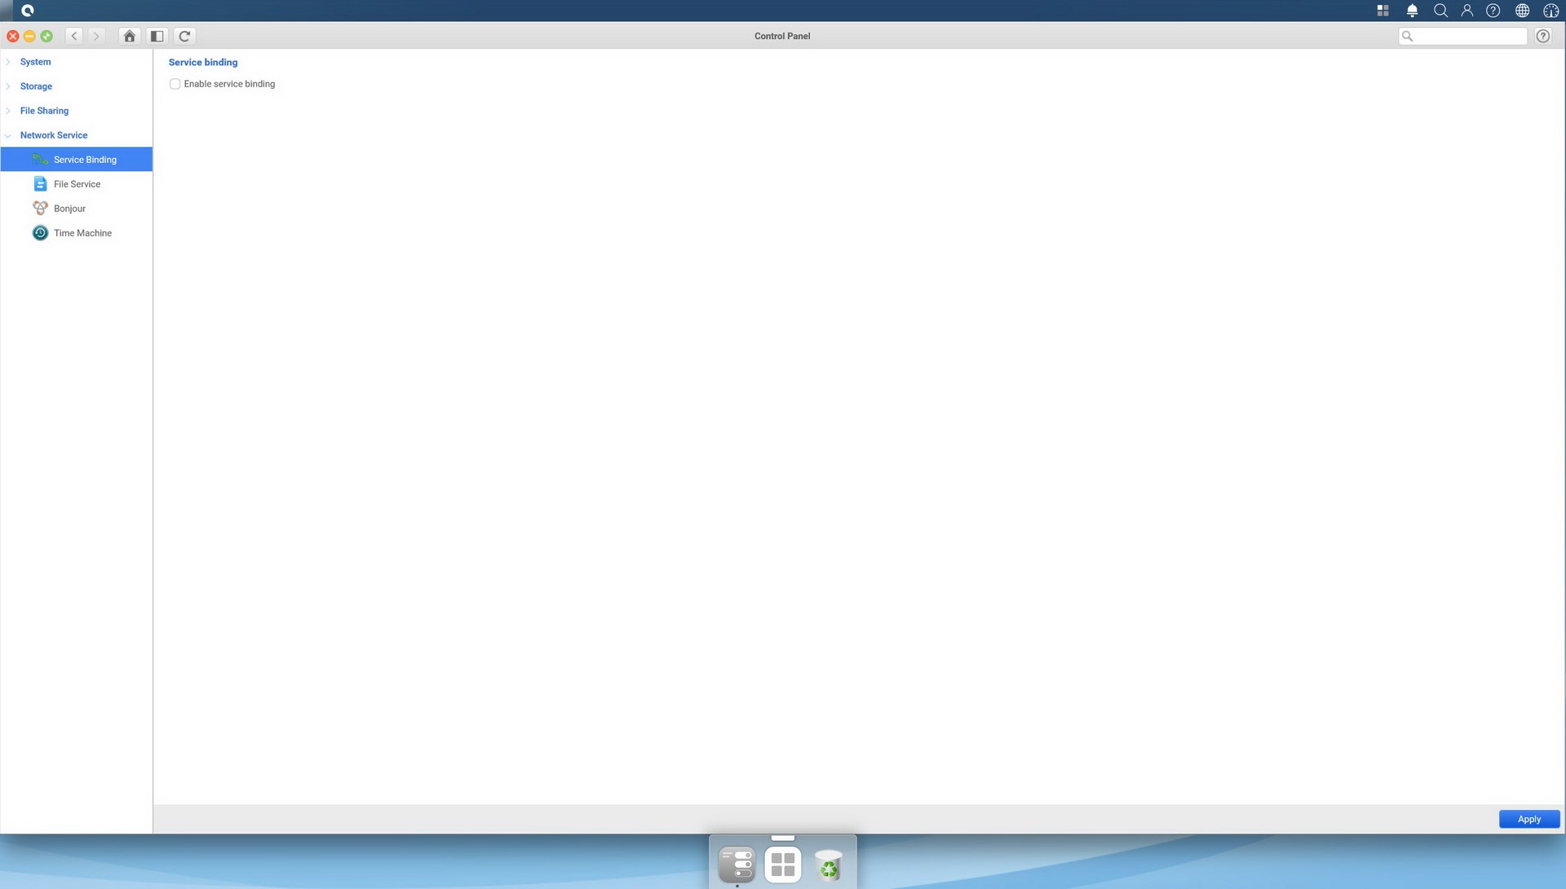Open Bonjour settings in sidebar
The width and height of the screenshot is (1566, 889).
[x=77, y=209]
